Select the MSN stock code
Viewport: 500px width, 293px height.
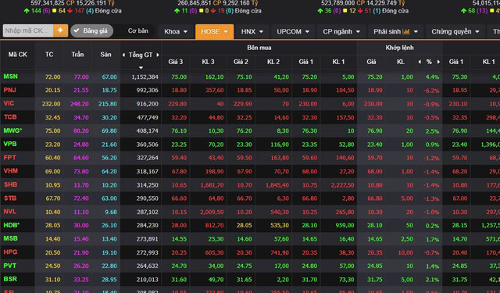pos(10,77)
